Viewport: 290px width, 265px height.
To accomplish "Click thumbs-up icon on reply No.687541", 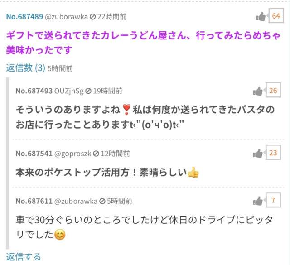I will [x=258, y=153].
